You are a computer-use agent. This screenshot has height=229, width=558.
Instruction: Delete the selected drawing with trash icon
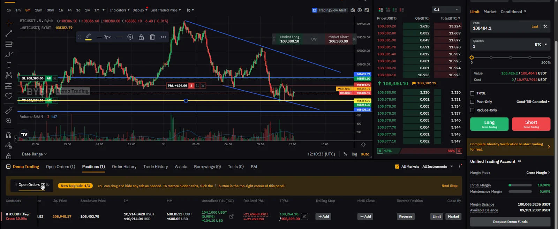(x=152, y=37)
